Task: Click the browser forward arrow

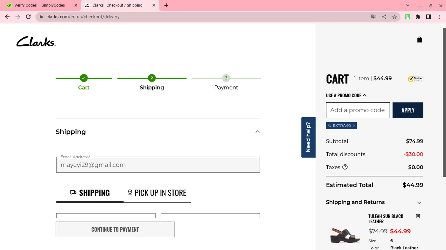Action: coord(18,17)
